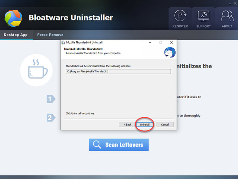Cancel the Thunderbird uninstall dialog
The image size is (238, 179).
coord(165,124)
